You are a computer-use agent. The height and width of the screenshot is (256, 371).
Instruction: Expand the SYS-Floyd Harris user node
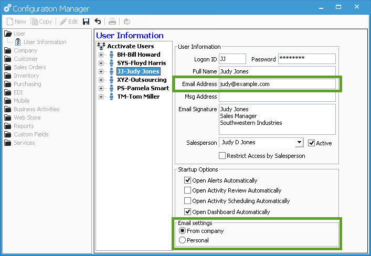point(101,63)
